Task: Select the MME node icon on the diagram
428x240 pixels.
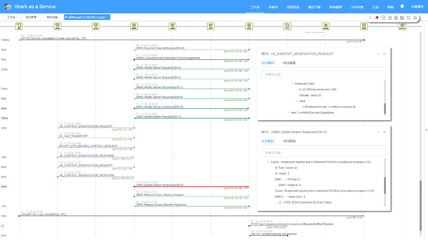Action: (x=134, y=27)
